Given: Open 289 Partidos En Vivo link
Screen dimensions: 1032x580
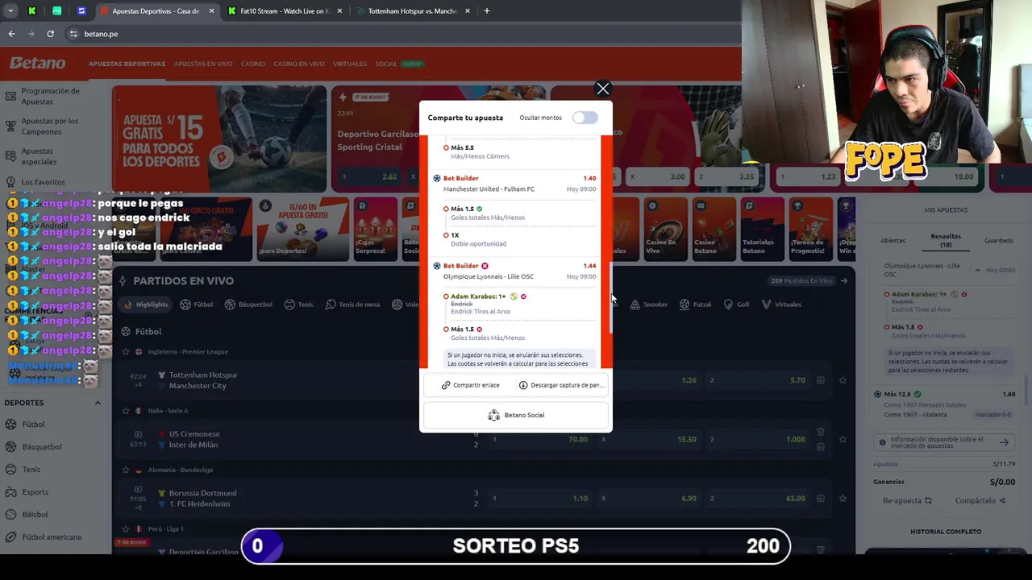Looking at the screenshot, I should [809, 280].
